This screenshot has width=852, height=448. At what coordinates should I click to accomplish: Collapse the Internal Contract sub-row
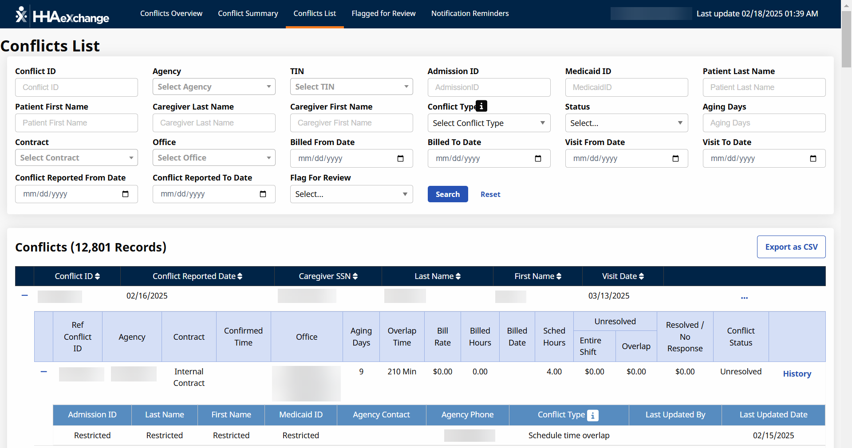(44, 372)
